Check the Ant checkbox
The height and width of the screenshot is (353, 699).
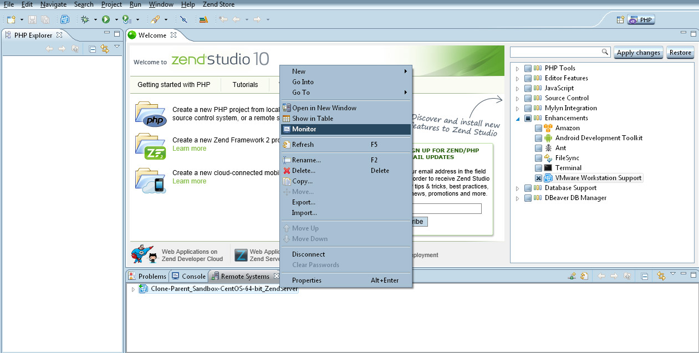[x=538, y=148]
